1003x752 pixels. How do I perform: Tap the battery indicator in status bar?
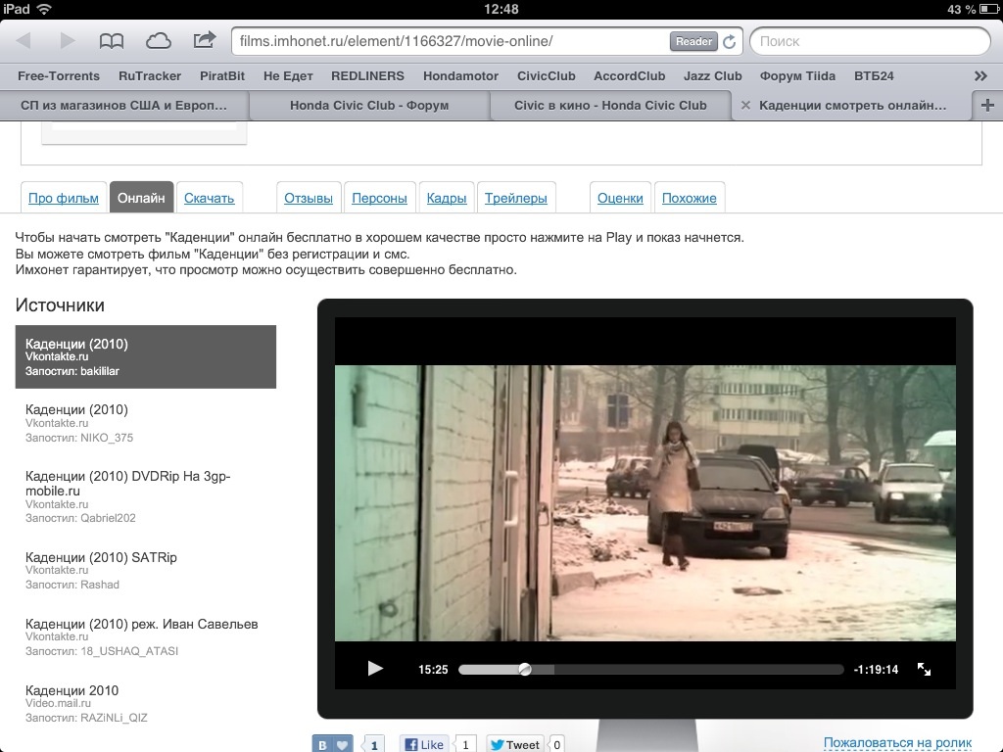click(x=988, y=9)
